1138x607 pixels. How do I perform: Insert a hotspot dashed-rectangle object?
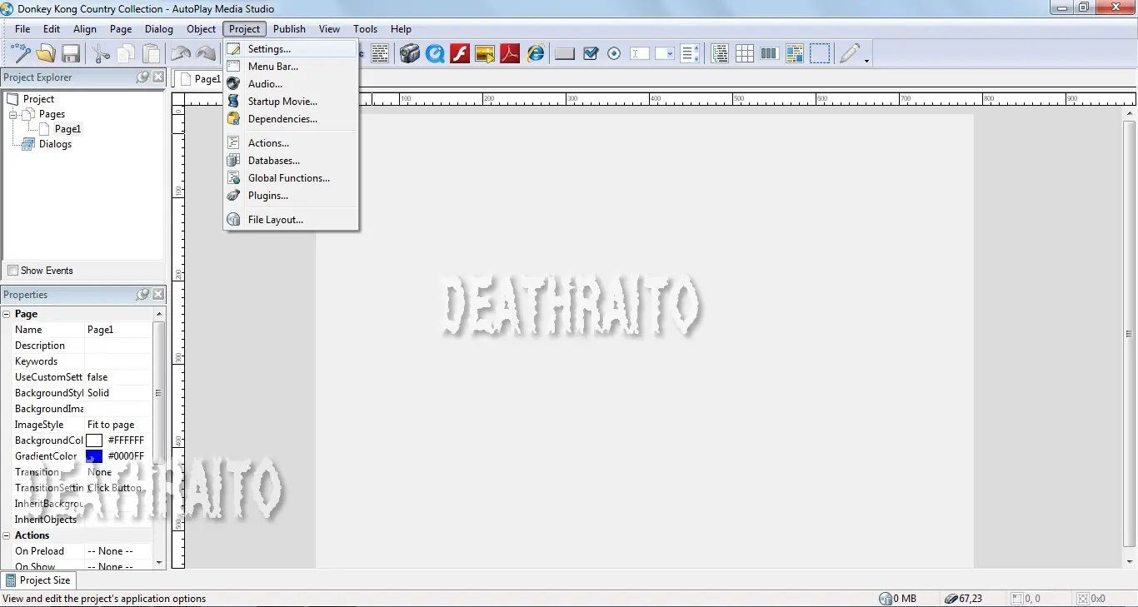(821, 54)
